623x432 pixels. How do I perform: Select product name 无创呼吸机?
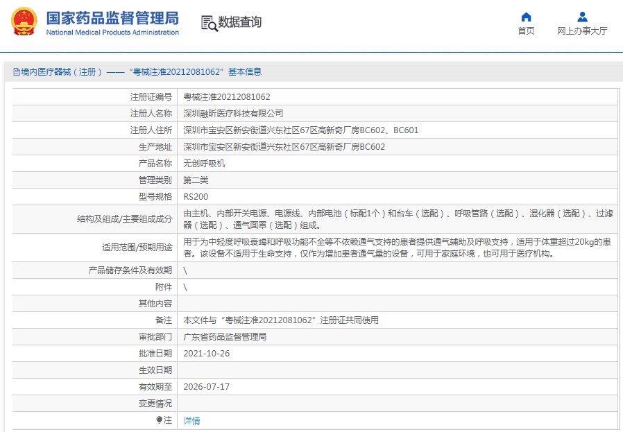click(204, 164)
